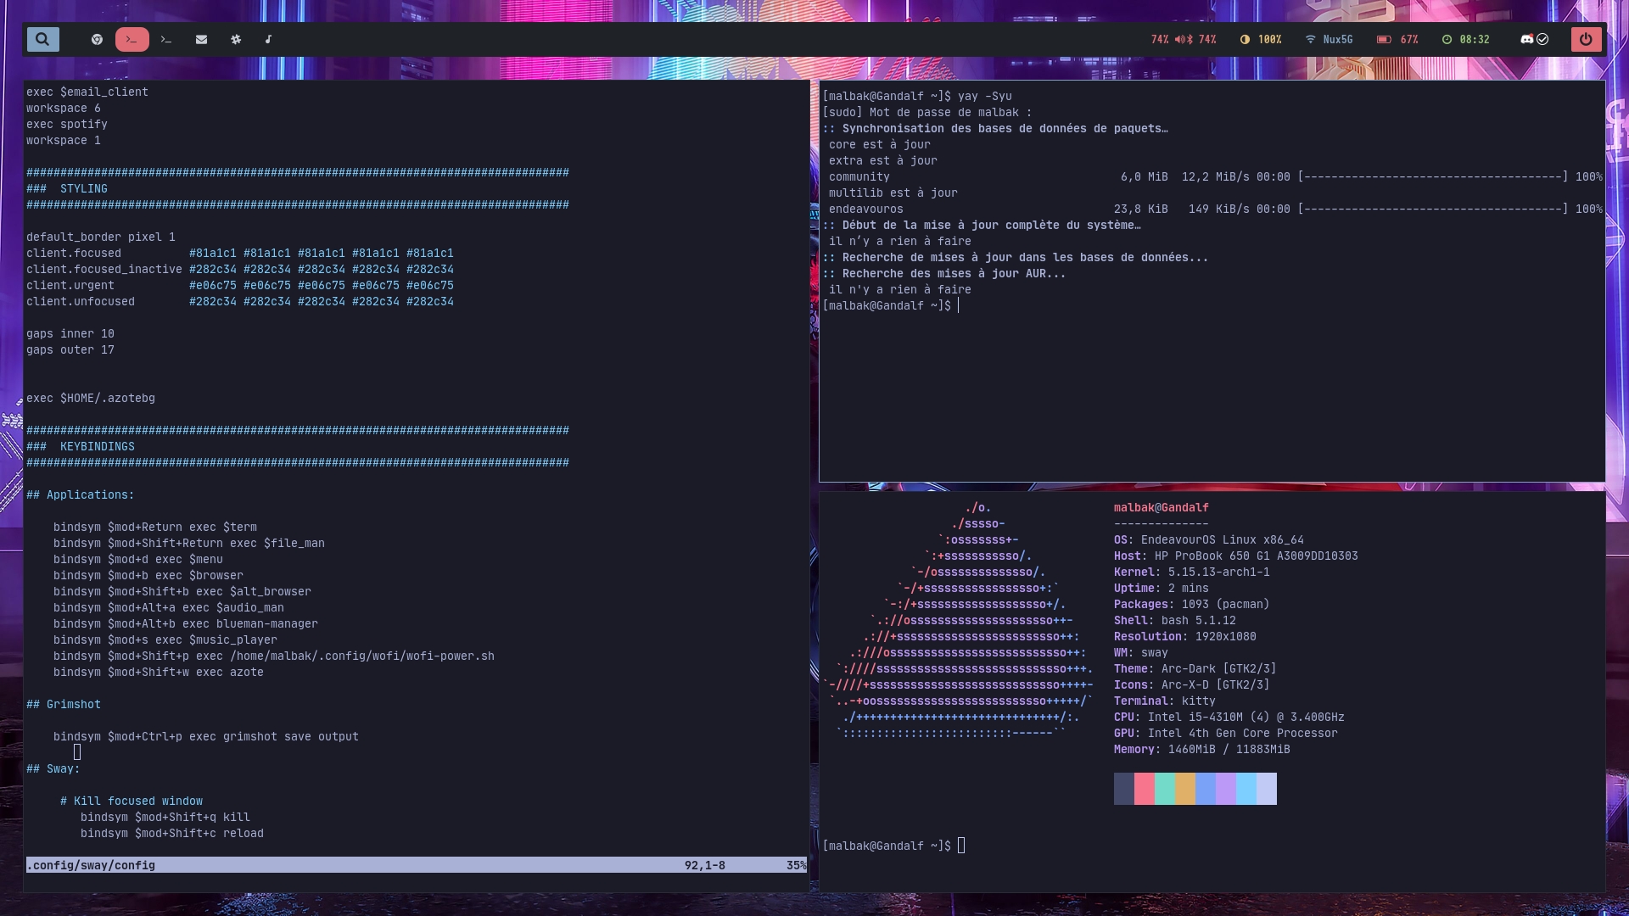Click the volume speaker indicator
1629x916 pixels.
1179,39
